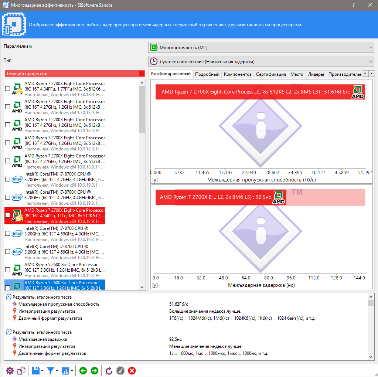This screenshot has width=378, height=377.
Task: Click the tab strip right scroll arrow
Action: point(371,73)
